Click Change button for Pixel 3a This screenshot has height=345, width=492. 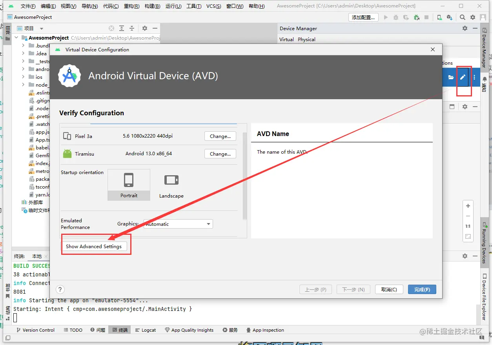click(x=220, y=136)
